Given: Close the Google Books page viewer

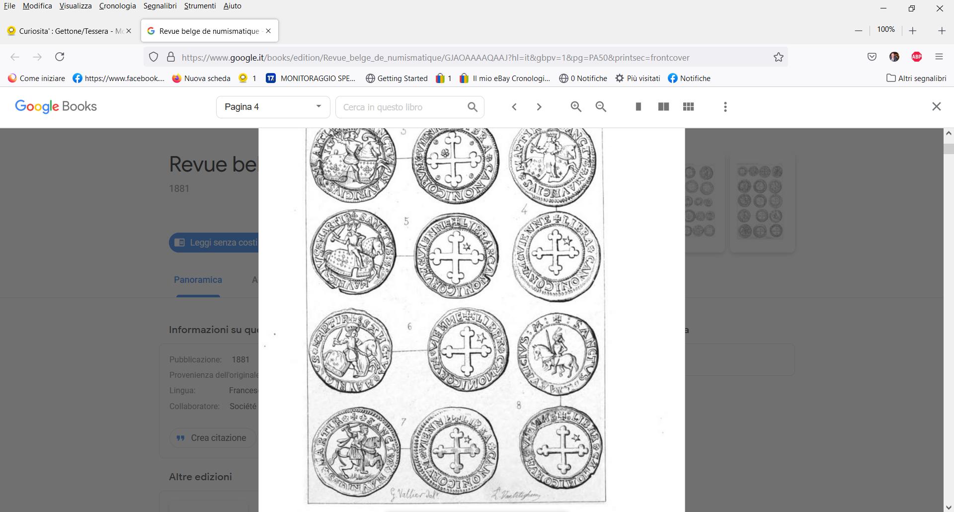Looking at the screenshot, I should click(x=937, y=106).
